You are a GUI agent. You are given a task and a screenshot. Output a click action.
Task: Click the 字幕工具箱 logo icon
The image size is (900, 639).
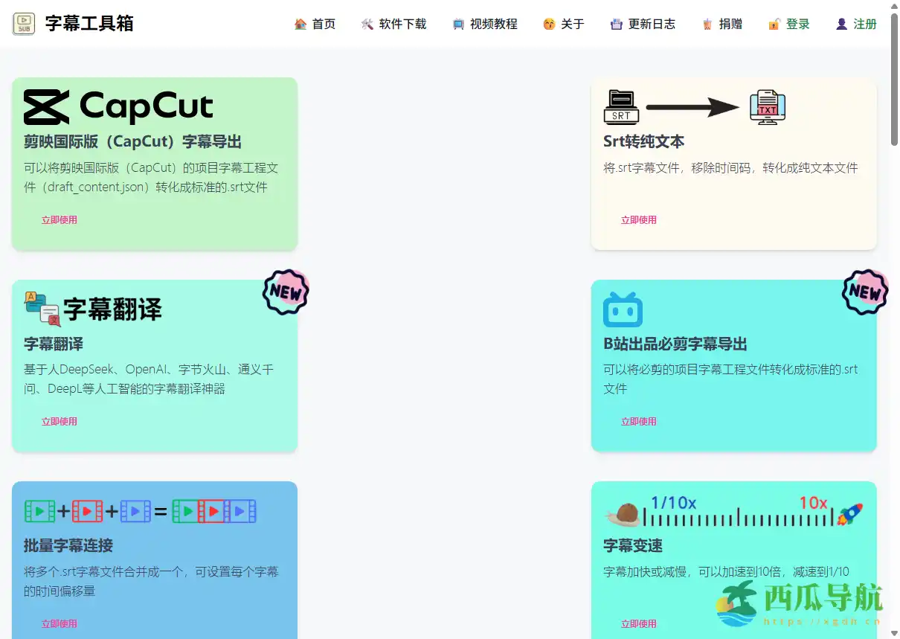pos(23,23)
